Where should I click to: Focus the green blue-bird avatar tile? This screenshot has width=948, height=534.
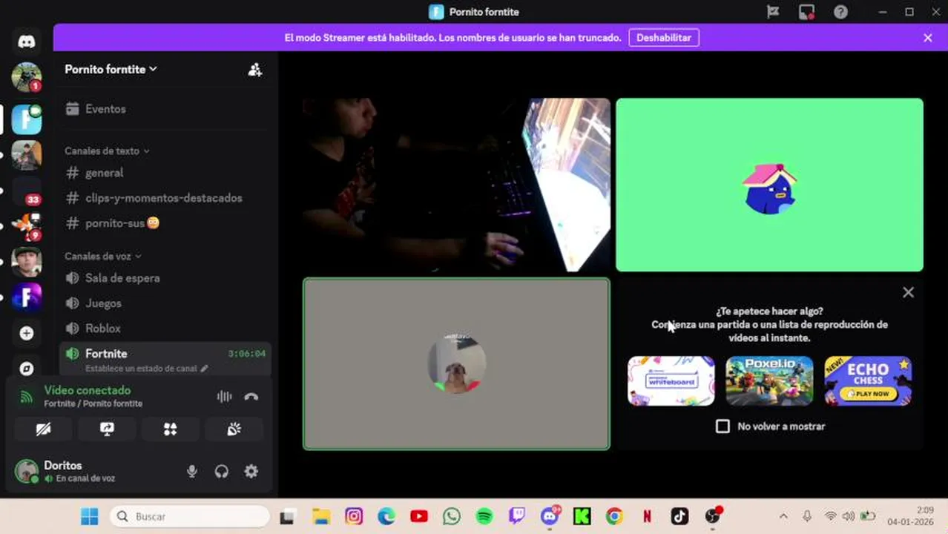[x=769, y=185]
